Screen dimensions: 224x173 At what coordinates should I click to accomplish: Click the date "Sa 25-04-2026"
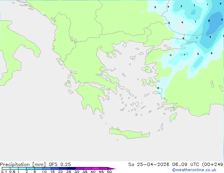coord(149,165)
